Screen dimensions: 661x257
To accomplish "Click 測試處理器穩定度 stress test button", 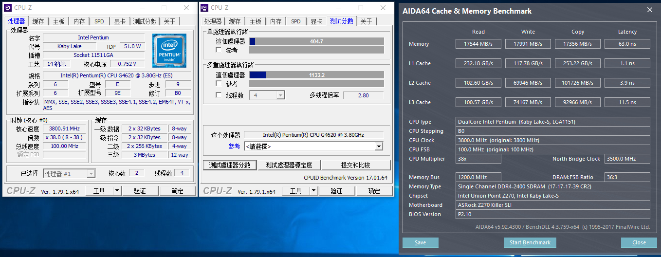I will (289, 165).
